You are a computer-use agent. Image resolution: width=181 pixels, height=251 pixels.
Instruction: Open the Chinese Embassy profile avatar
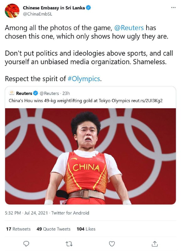(x=12, y=10)
